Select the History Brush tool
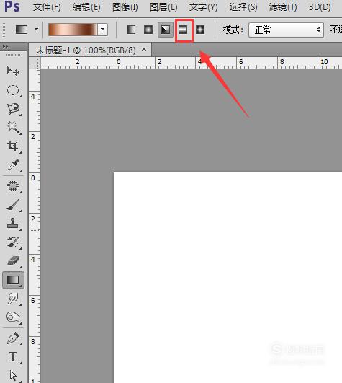 click(13, 242)
